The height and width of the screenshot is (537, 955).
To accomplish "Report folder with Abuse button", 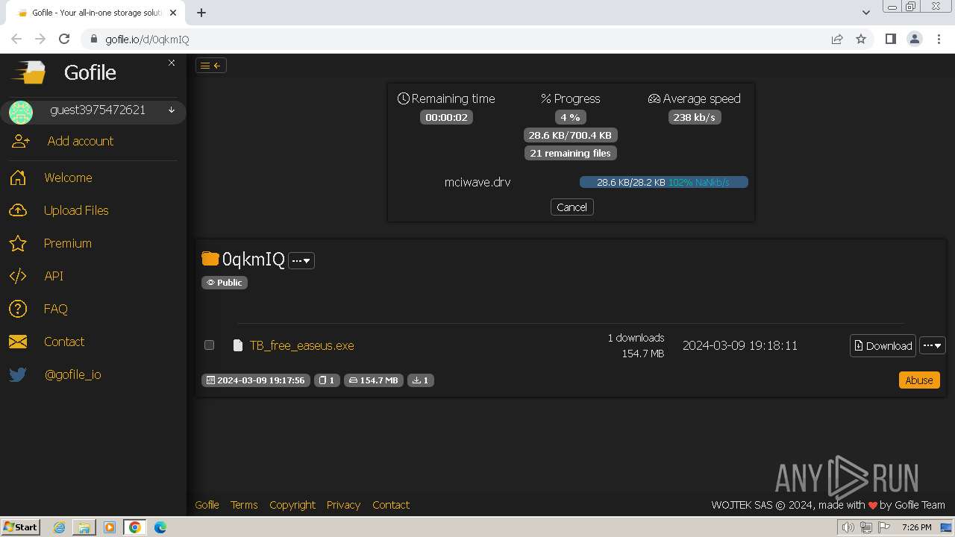I will tap(919, 380).
